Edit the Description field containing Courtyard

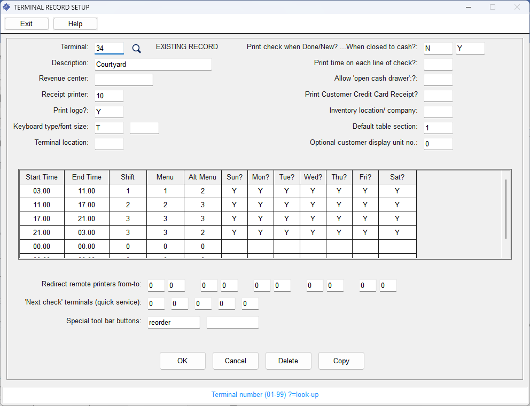pos(153,64)
